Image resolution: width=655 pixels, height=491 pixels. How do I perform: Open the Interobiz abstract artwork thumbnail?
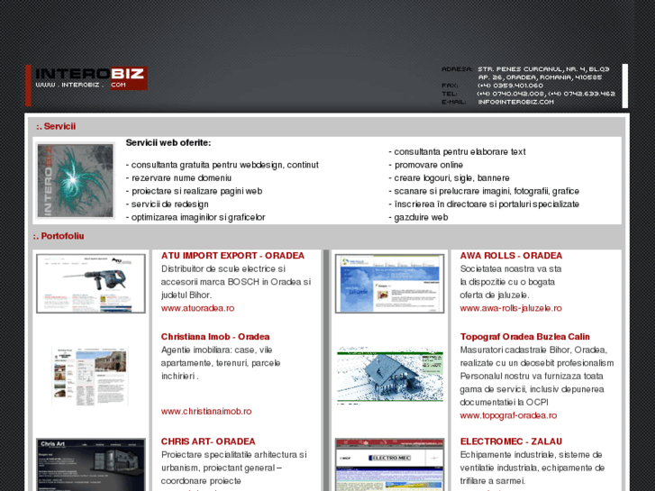pyautogui.click(x=75, y=180)
